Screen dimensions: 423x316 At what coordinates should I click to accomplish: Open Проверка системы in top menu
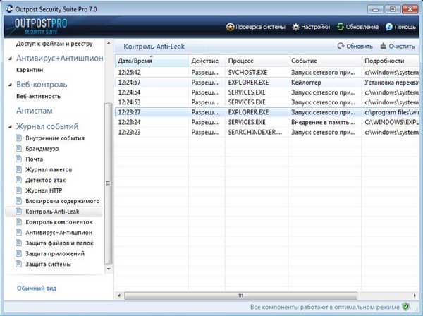(x=256, y=27)
